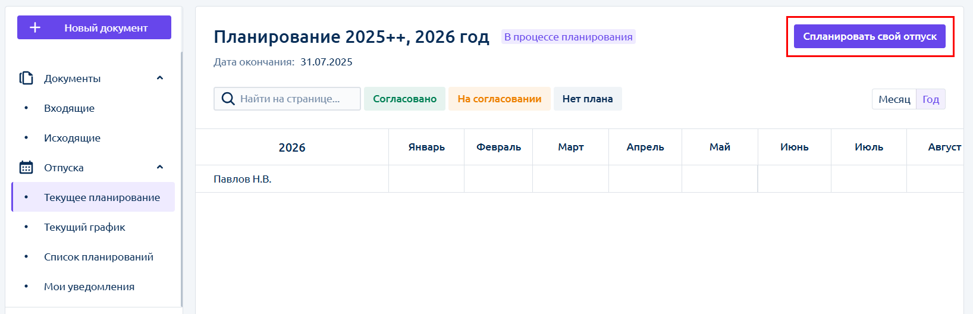Click the plus icon in New document
Image resolution: width=973 pixels, height=314 pixels.
35,27
